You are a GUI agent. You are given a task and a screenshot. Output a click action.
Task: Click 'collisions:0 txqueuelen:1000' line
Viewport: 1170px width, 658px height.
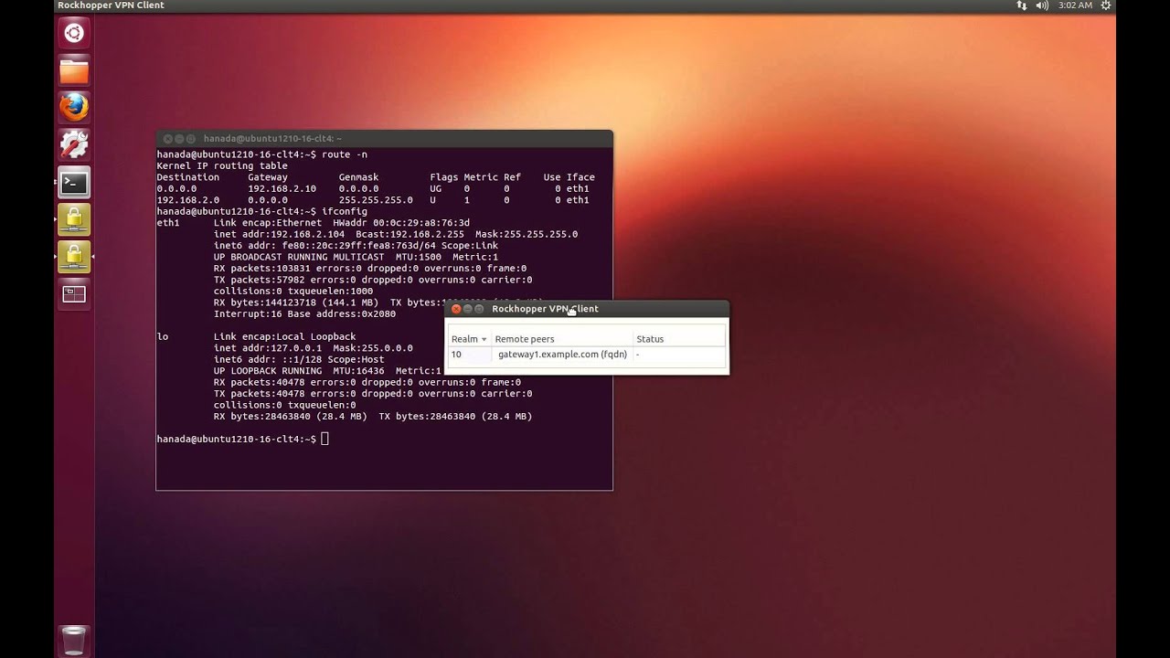click(x=293, y=292)
